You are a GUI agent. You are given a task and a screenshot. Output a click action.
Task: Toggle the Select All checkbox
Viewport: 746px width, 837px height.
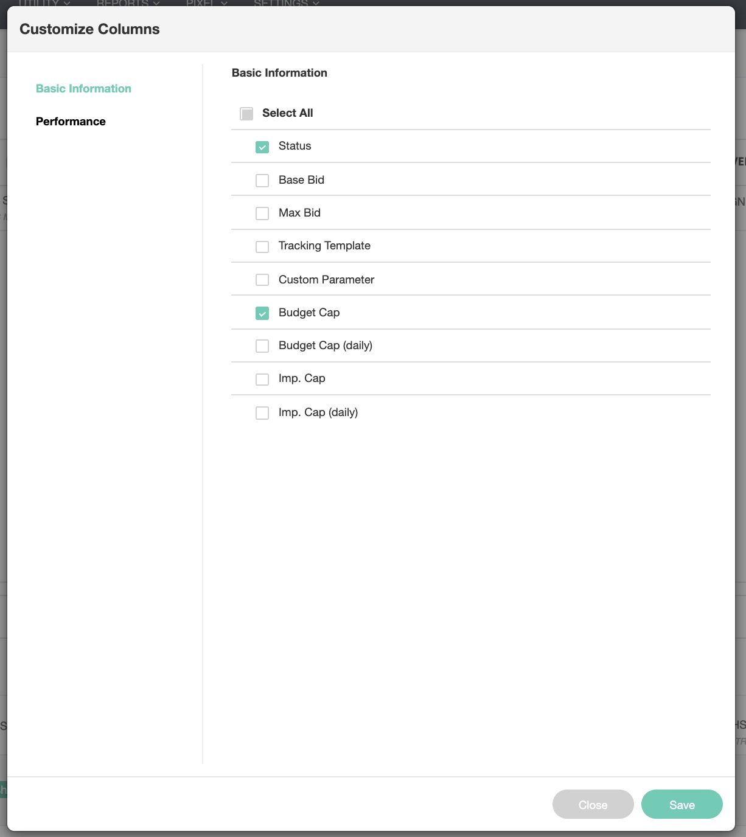coord(246,114)
